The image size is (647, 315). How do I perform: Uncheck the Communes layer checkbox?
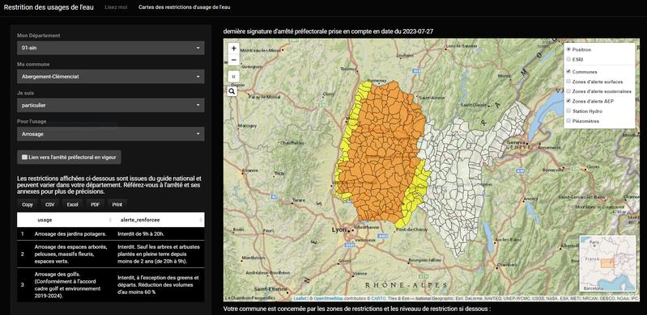tap(569, 72)
